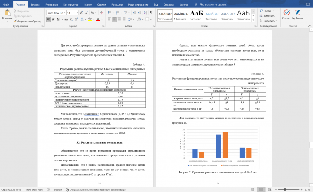Collapse the ribbon with the chevron
Viewport: 313px width, 192px height.
[310, 26]
